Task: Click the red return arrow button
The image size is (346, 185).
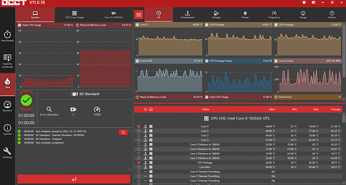Action: click(74, 179)
